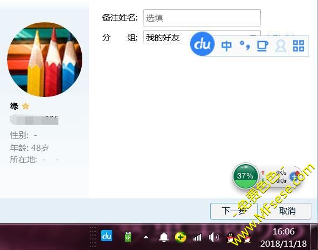
Task: Click the yellow star badge beside 缘
Action: (x=26, y=106)
